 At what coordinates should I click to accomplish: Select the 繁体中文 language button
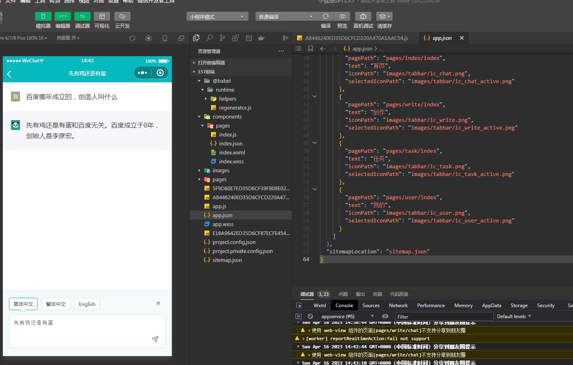(56, 304)
